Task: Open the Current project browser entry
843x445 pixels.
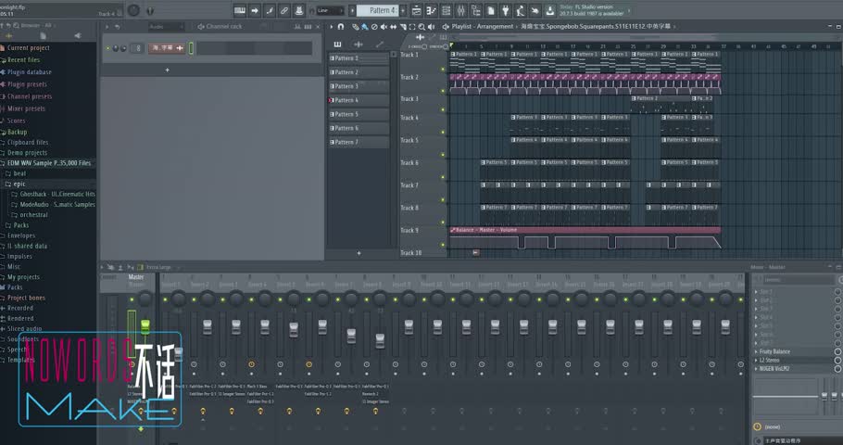Action: 30,47
